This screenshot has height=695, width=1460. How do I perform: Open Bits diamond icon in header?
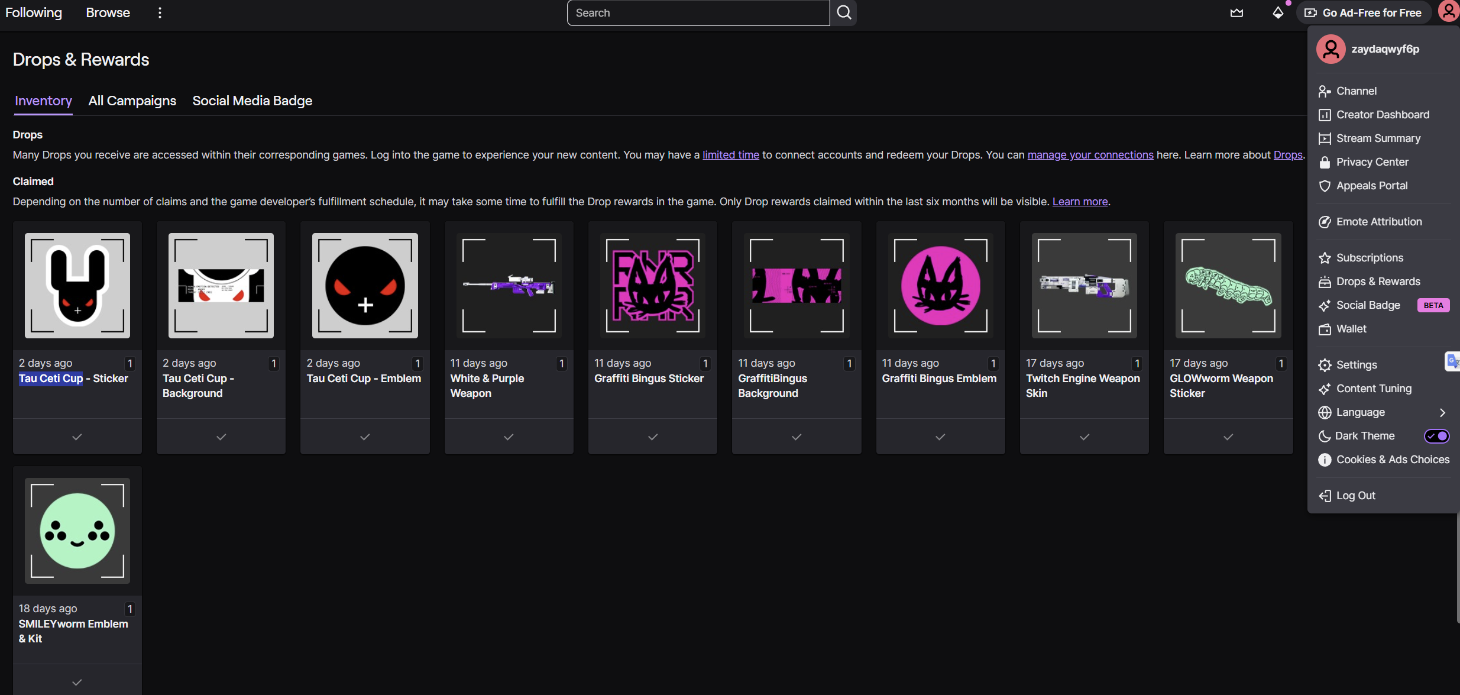pyautogui.click(x=1278, y=13)
